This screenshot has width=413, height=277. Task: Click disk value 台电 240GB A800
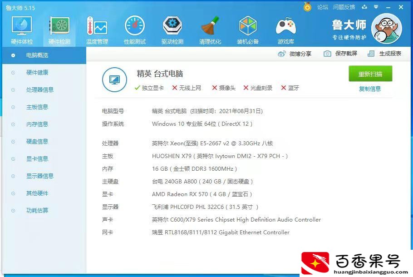(x=202, y=181)
